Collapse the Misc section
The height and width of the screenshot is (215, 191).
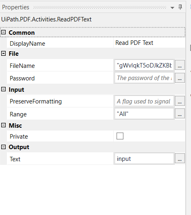pos(3,125)
